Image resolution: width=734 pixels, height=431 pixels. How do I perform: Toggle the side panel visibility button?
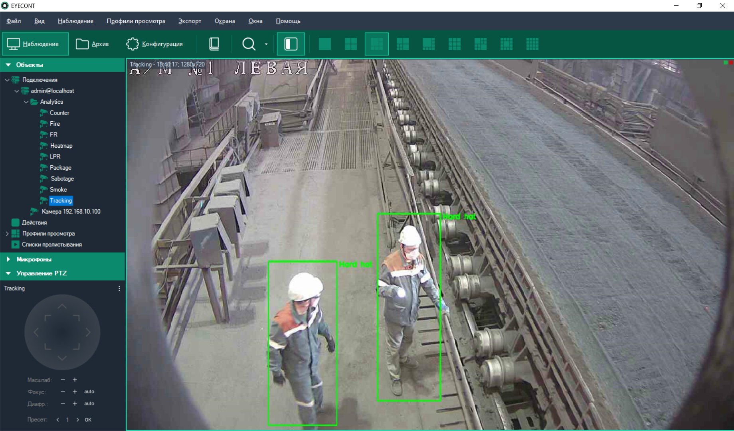291,44
